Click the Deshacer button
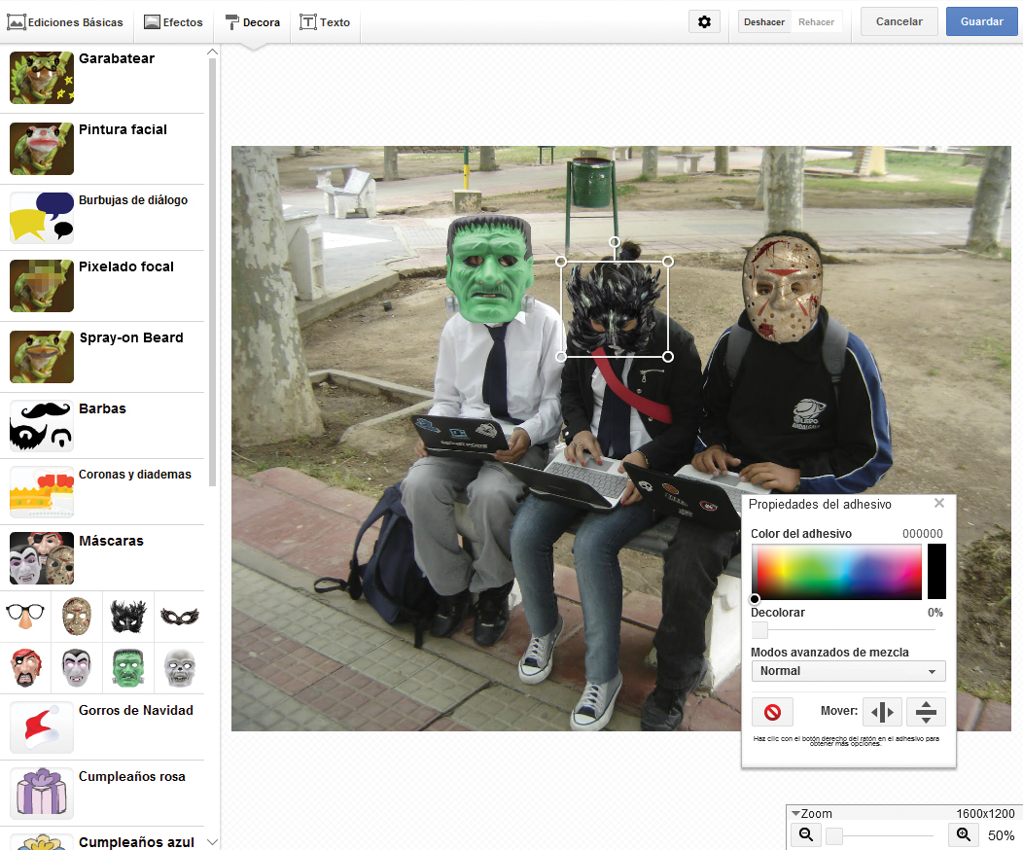Screen dimensions: 1023x850 (x=764, y=22)
